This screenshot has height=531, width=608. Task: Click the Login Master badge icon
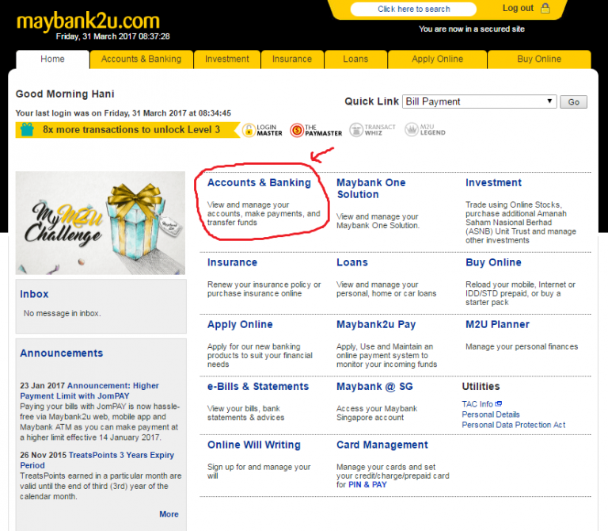pyautogui.click(x=249, y=130)
